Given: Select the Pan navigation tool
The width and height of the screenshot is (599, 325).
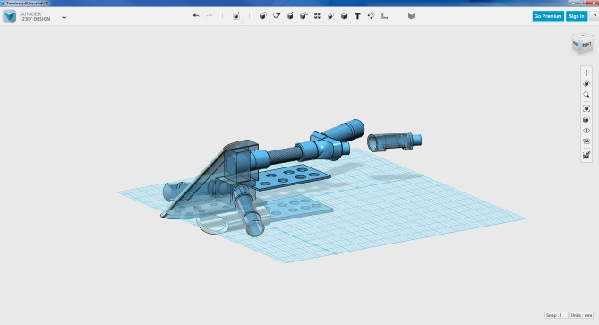Looking at the screenshot, I should [x=586, y=73].
